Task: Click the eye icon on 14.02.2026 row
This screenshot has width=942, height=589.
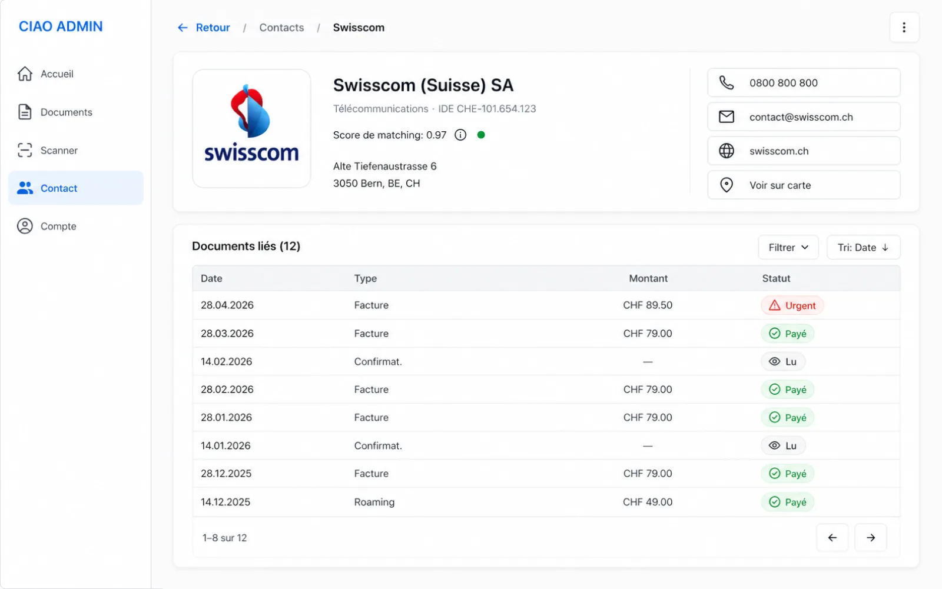Action: click(775, 362)
